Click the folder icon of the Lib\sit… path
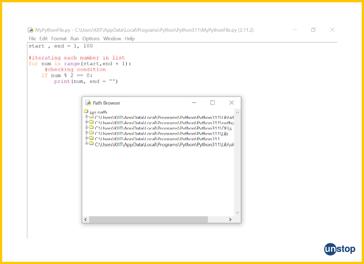Viewport: 364px width, 264px height. coord(91,143)
